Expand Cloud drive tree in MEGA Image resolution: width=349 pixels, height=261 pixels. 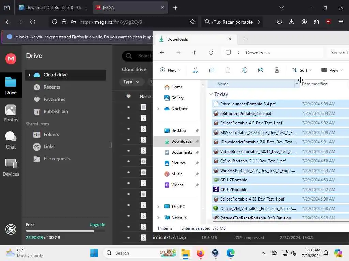(29, 75)
